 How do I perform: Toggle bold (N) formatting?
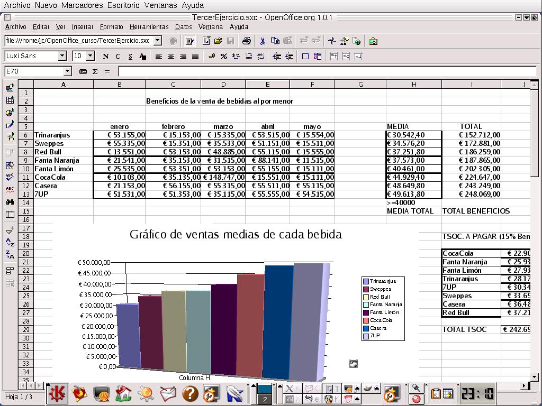click(x=105, y=56)
